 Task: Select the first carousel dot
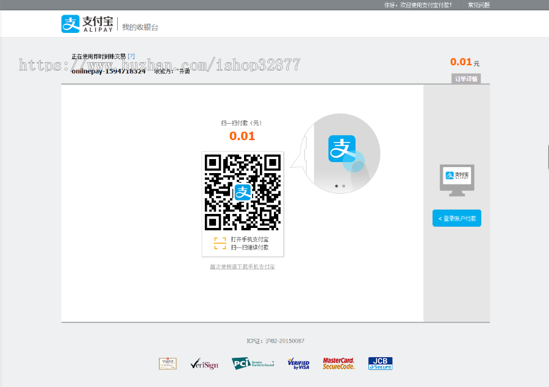point(337,186)
